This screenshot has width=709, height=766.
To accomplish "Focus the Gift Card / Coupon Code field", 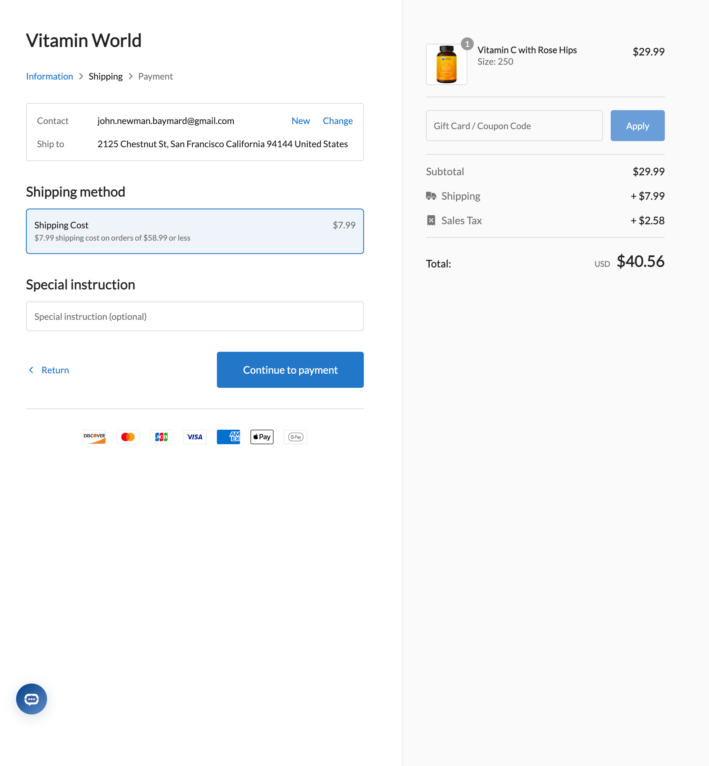I will [x=514, y=126].
